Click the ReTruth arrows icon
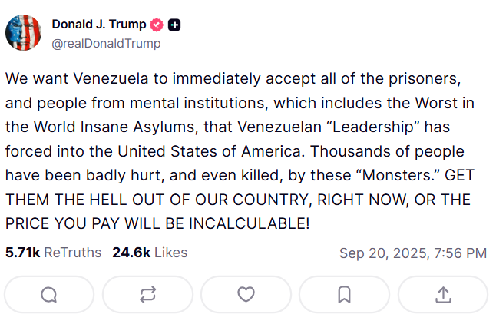 pos(147,295)
